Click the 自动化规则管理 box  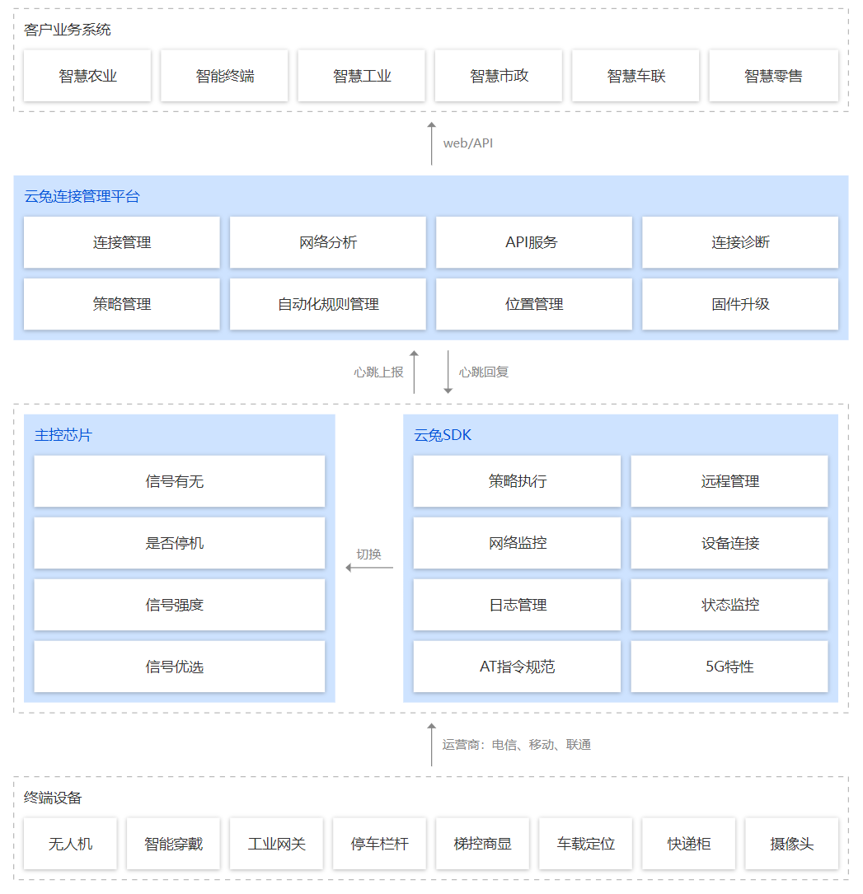(328, 304)
